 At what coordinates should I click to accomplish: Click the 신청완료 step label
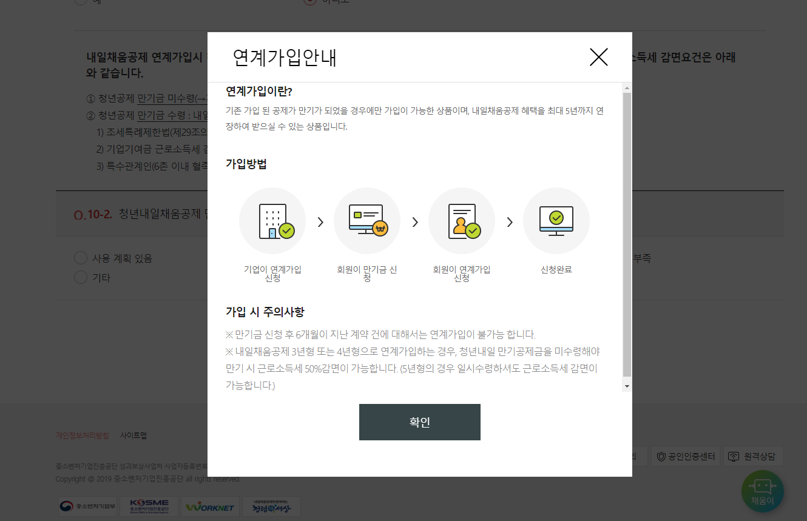tap(556, 270)
